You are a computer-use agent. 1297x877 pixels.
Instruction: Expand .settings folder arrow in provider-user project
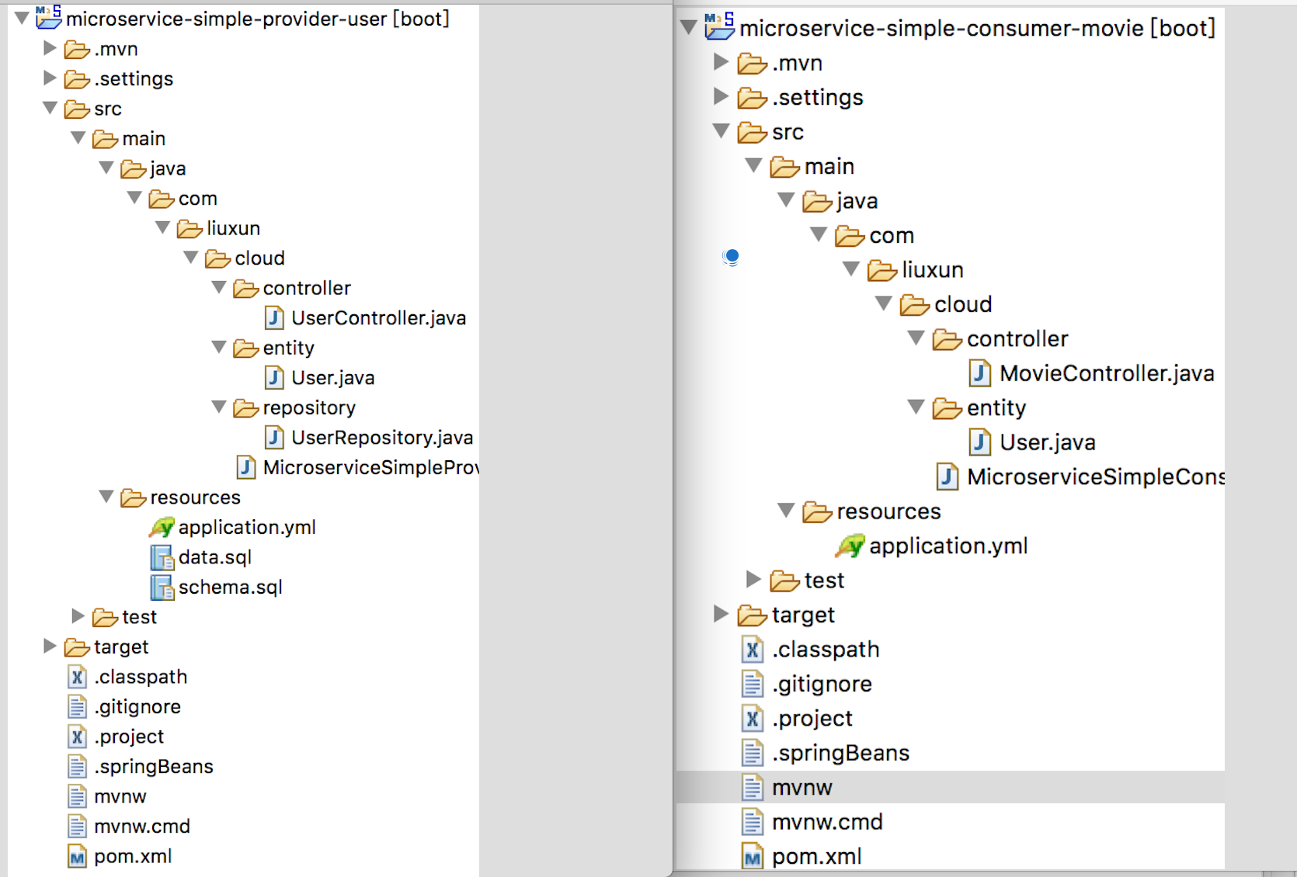[50, 78]
